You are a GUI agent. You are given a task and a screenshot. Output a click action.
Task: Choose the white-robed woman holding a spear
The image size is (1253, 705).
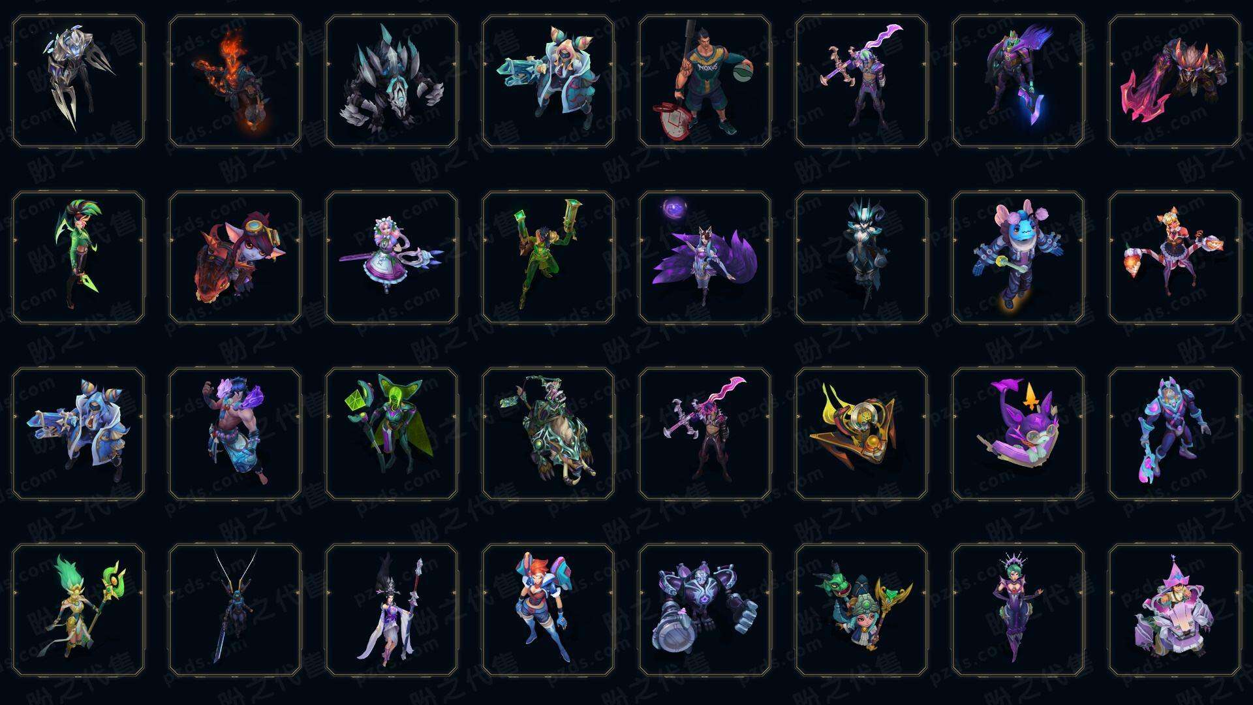[x=392, y=610]
